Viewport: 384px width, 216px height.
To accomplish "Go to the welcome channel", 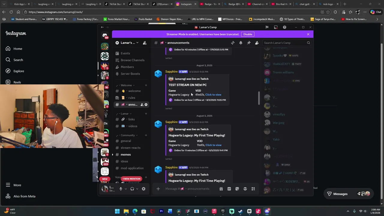I will tap(131, 91).
